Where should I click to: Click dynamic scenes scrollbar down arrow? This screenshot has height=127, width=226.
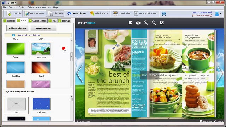pyautogui.click(x=71, y=119)
